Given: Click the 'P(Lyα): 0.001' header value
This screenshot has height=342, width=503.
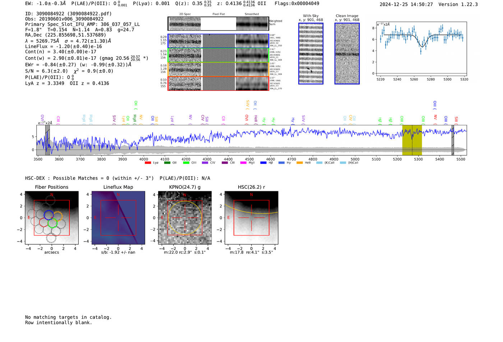Looking at the screenshot, I should pyautogui.click(x=151, y=4).
